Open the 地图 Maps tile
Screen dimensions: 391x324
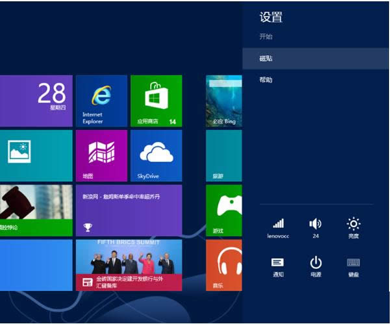101,156
